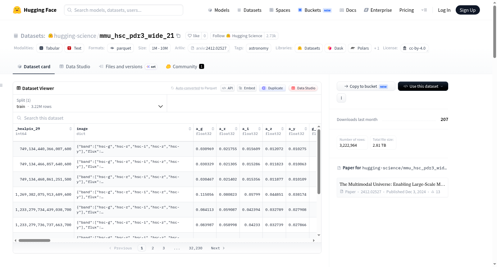Click the Hugging Face logo icon
Viewport: 497px width, 267px height.
17,10
